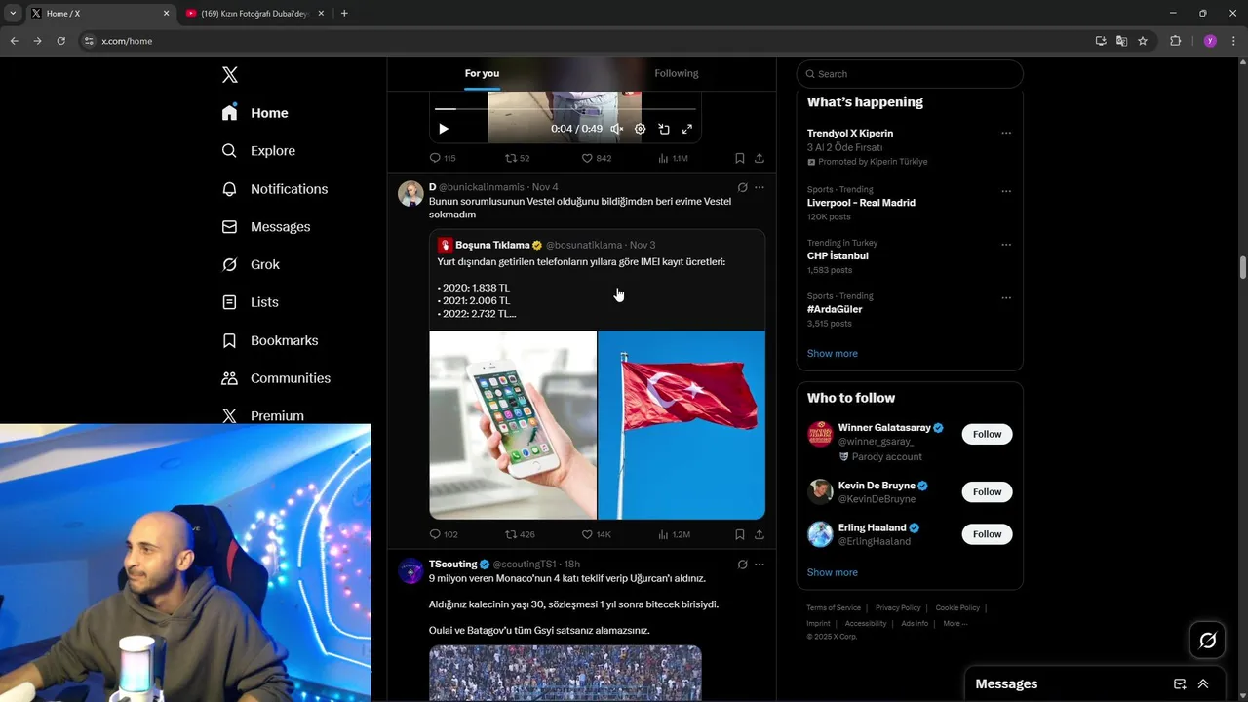Open Grok explain on D's post
Viewport: 1248px width, 702px height.
click(x=742, y=187)
